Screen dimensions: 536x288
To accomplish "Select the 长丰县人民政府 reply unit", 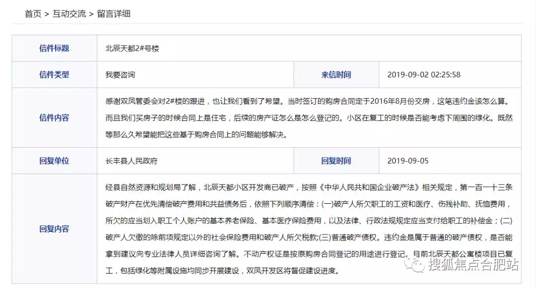I will [x=131, y=161].
